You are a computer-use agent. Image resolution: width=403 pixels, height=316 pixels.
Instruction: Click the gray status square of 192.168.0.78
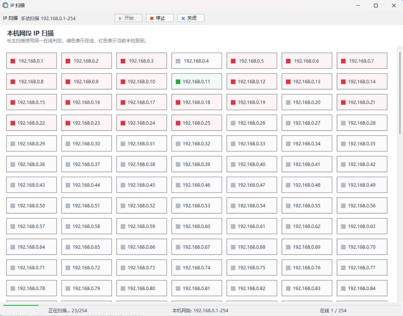point(13,288)
